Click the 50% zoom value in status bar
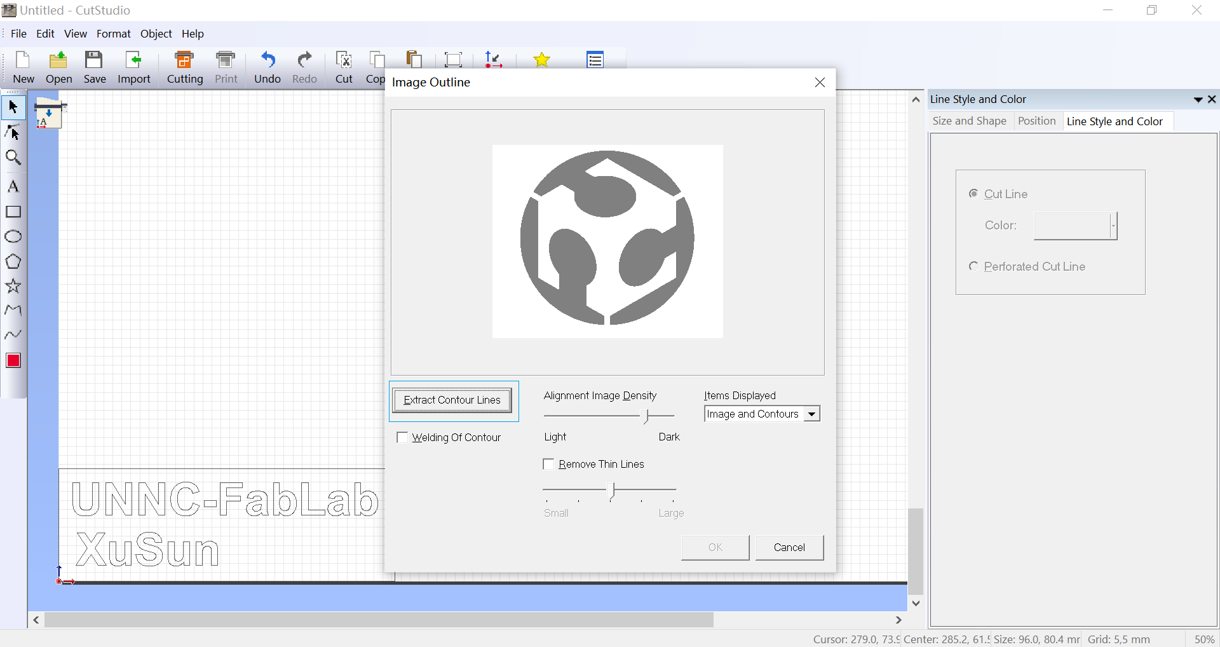This screenshot has height=647, width=1220. click(x=1205, y=639)
